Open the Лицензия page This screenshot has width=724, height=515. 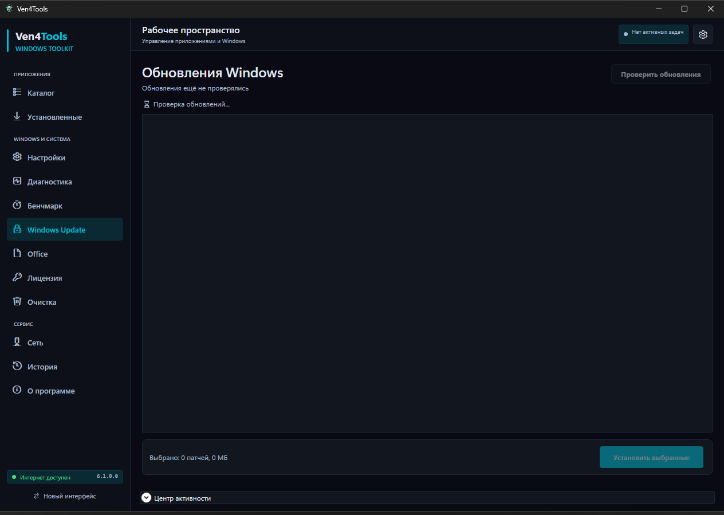[65, 278]
